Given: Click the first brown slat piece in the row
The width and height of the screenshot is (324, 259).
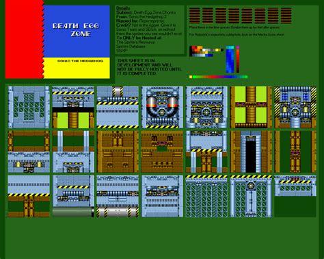Looking at the screenshot, I should coord(194,16).
